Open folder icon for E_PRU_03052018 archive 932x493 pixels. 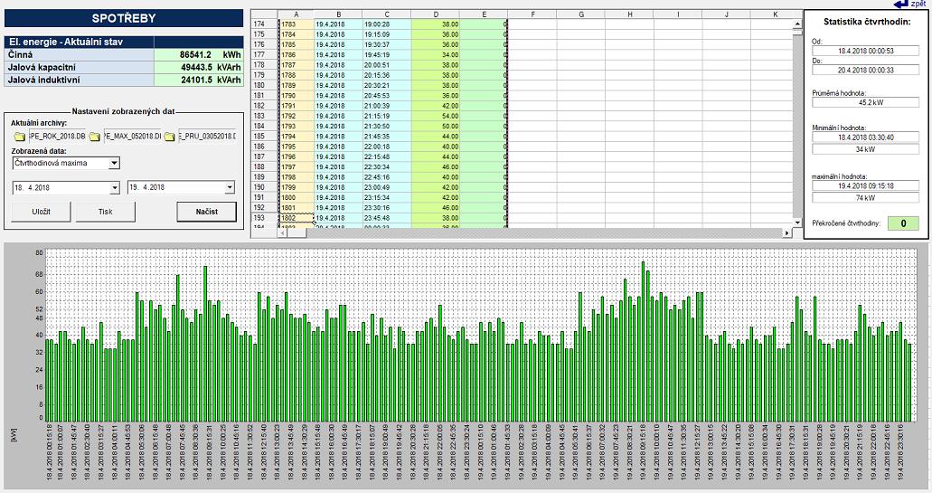[x=169, y=137]
